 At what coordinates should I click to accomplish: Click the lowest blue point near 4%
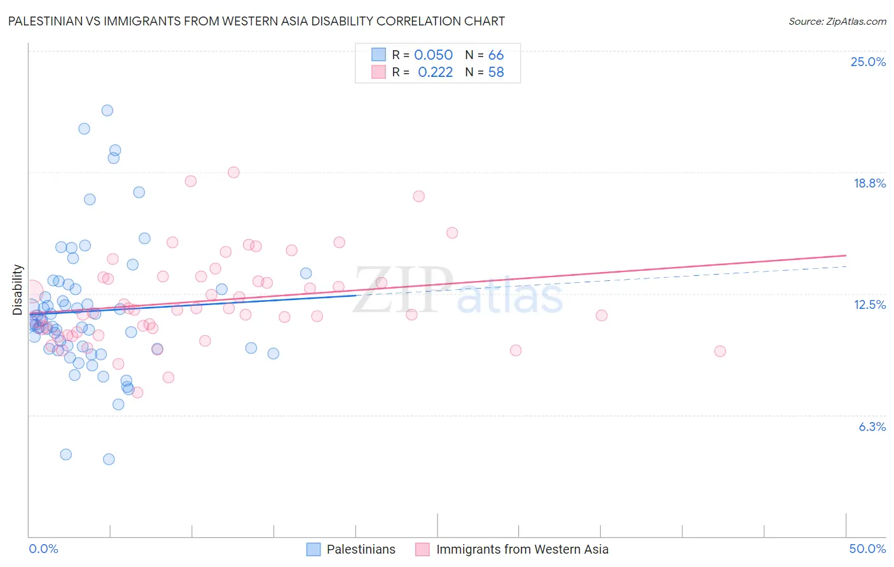tap(109, 459)
